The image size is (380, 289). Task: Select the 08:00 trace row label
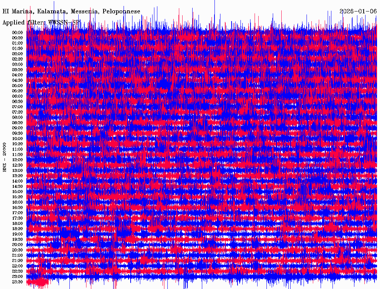(x=17, y=117)
